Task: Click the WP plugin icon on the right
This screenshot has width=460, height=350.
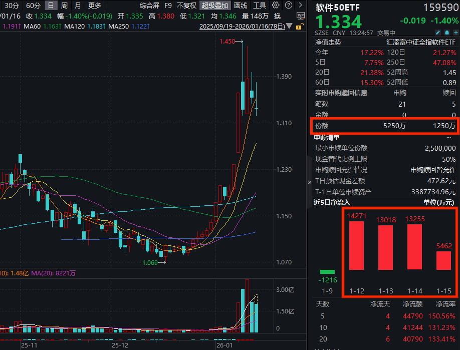Action: (301, 15)
